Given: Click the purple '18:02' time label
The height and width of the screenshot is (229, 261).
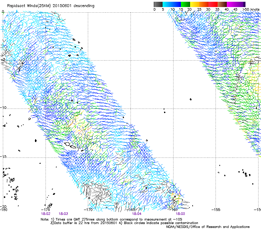Looking at the screenshot, I should coord(45,214).
